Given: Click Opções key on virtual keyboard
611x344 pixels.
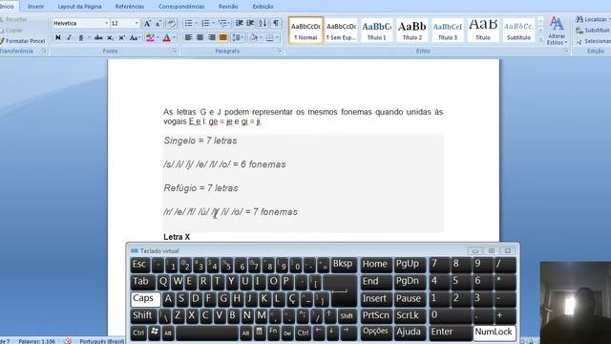Looking at the screenshot, I should tap(375, 332).
